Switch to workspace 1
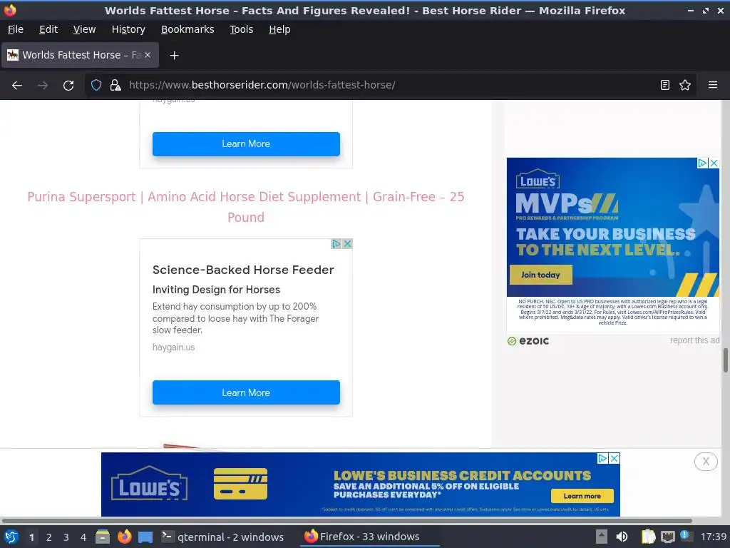730x548 pixels. (31, 537)
